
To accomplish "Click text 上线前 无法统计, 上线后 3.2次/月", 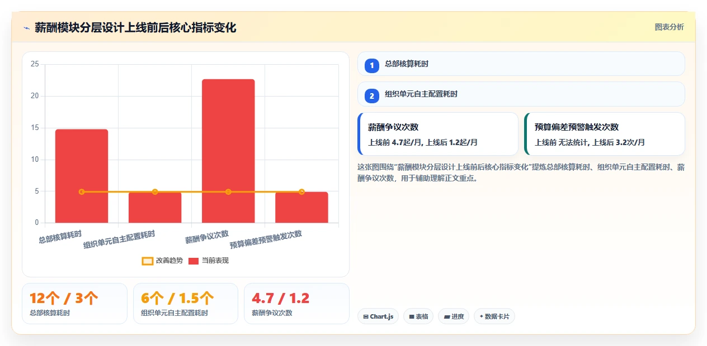I will pos(590,142).
